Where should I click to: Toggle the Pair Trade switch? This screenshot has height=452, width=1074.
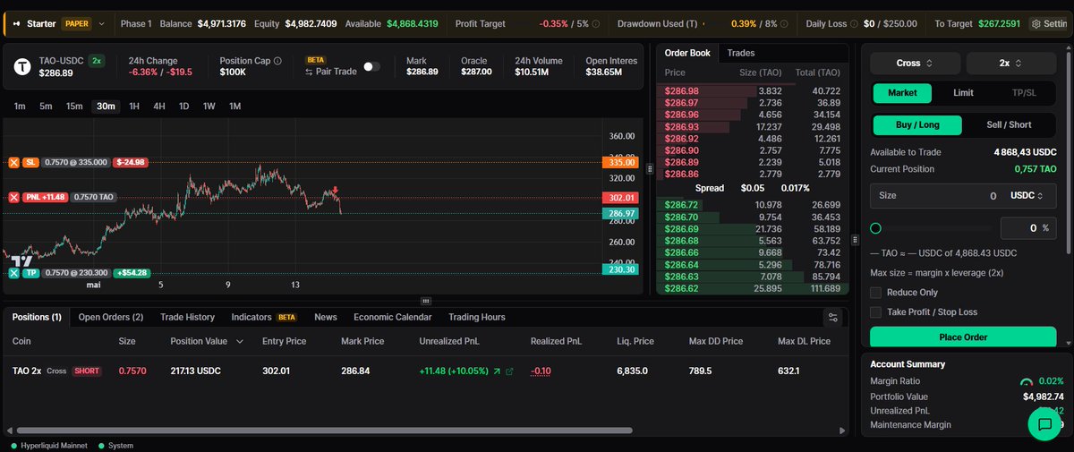(371, 66)
